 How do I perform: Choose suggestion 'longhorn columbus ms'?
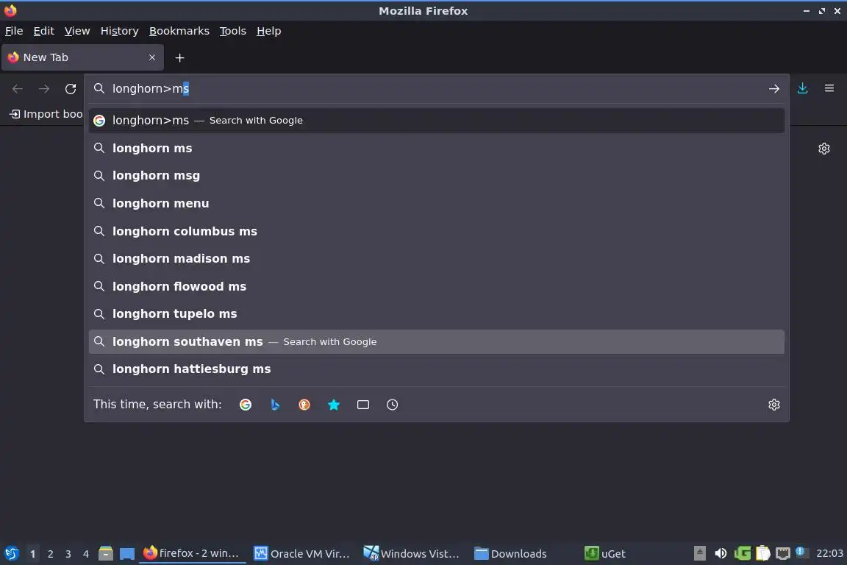(437, 232)
